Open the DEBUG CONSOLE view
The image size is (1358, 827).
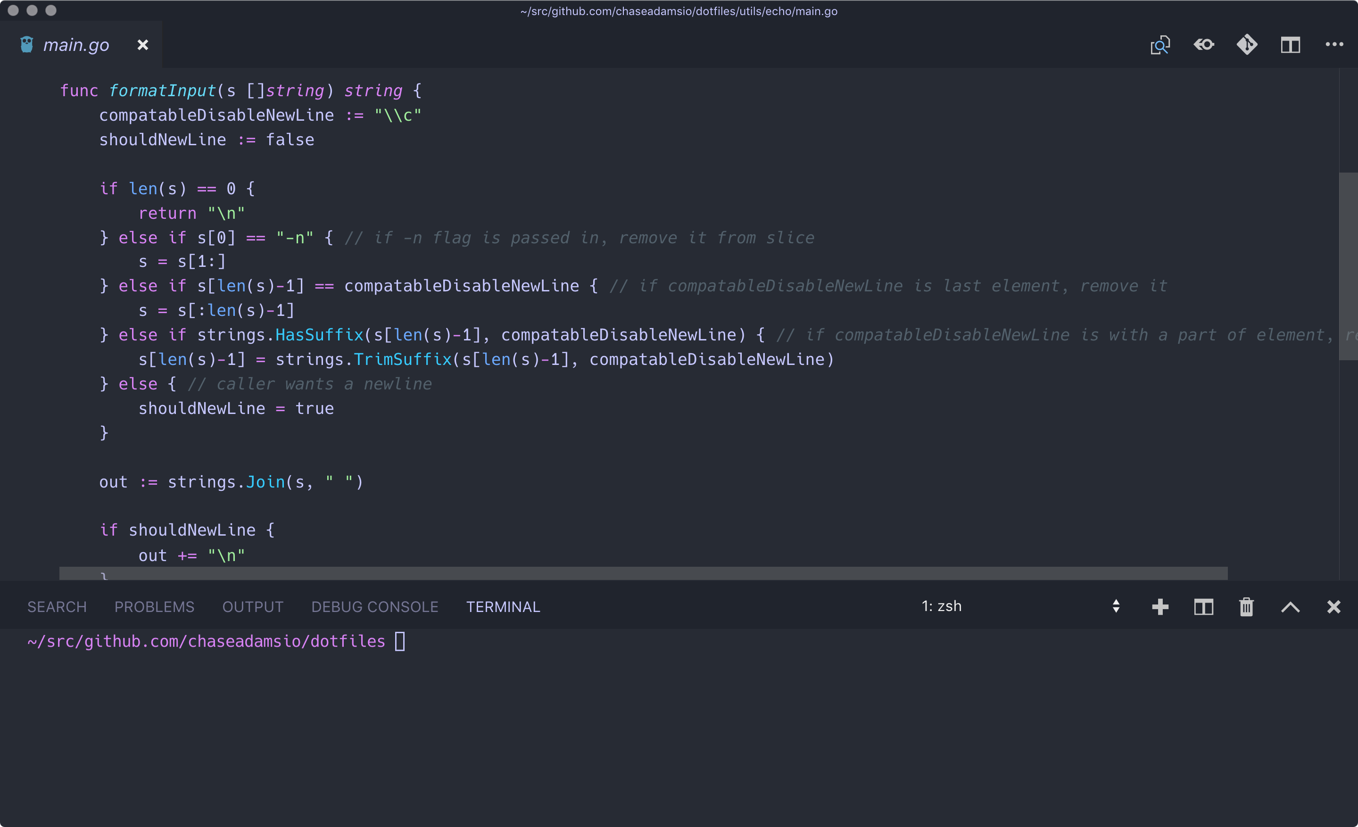coord(375,606)
